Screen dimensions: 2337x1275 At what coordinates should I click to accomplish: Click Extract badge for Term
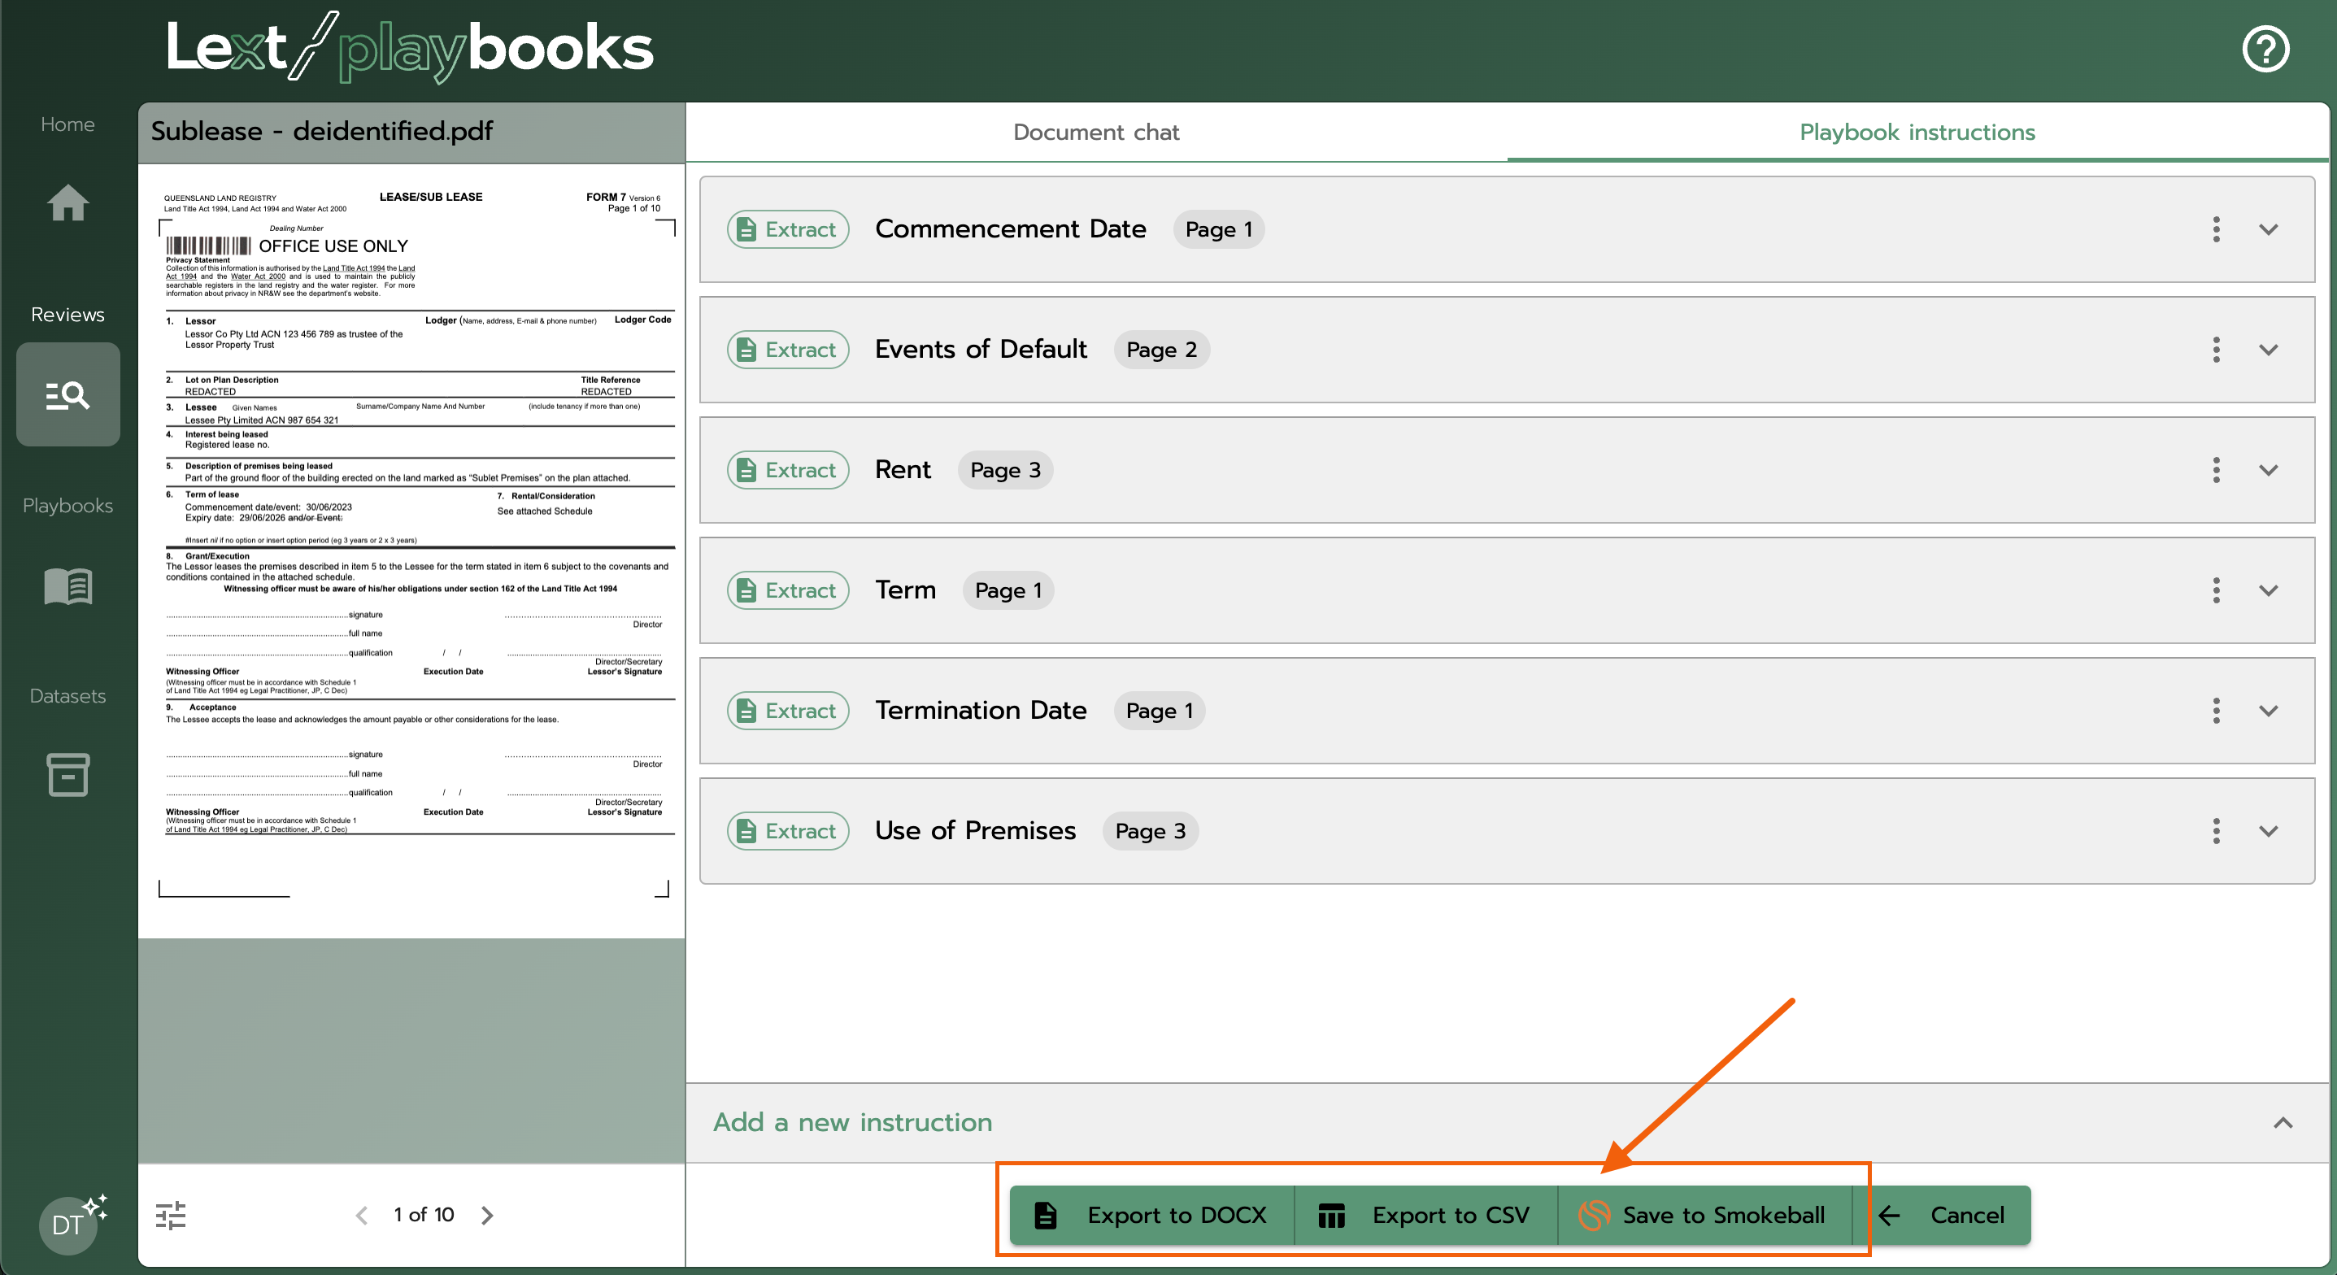[787, 590]
